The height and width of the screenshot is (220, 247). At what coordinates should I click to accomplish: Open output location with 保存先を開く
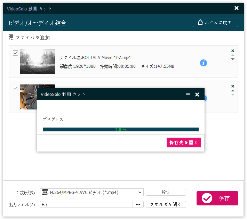(x=184, y=142)
